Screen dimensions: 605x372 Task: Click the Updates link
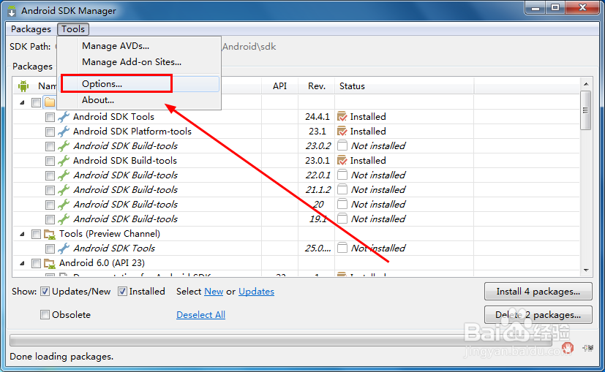point(256,292)
